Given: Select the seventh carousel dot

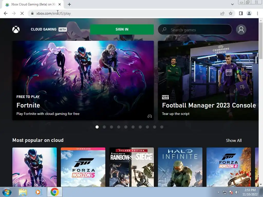Looking at the screenshot, I should click(x=140, y=127).
